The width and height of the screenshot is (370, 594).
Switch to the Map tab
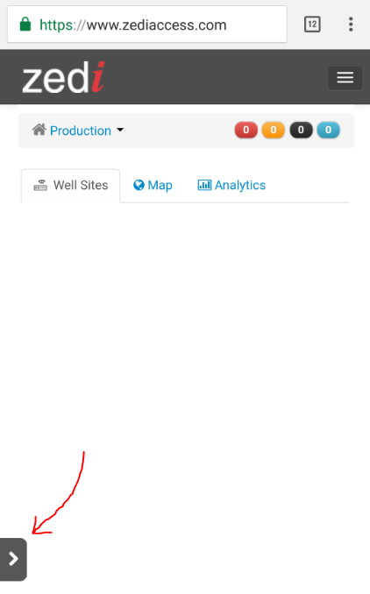153,185
